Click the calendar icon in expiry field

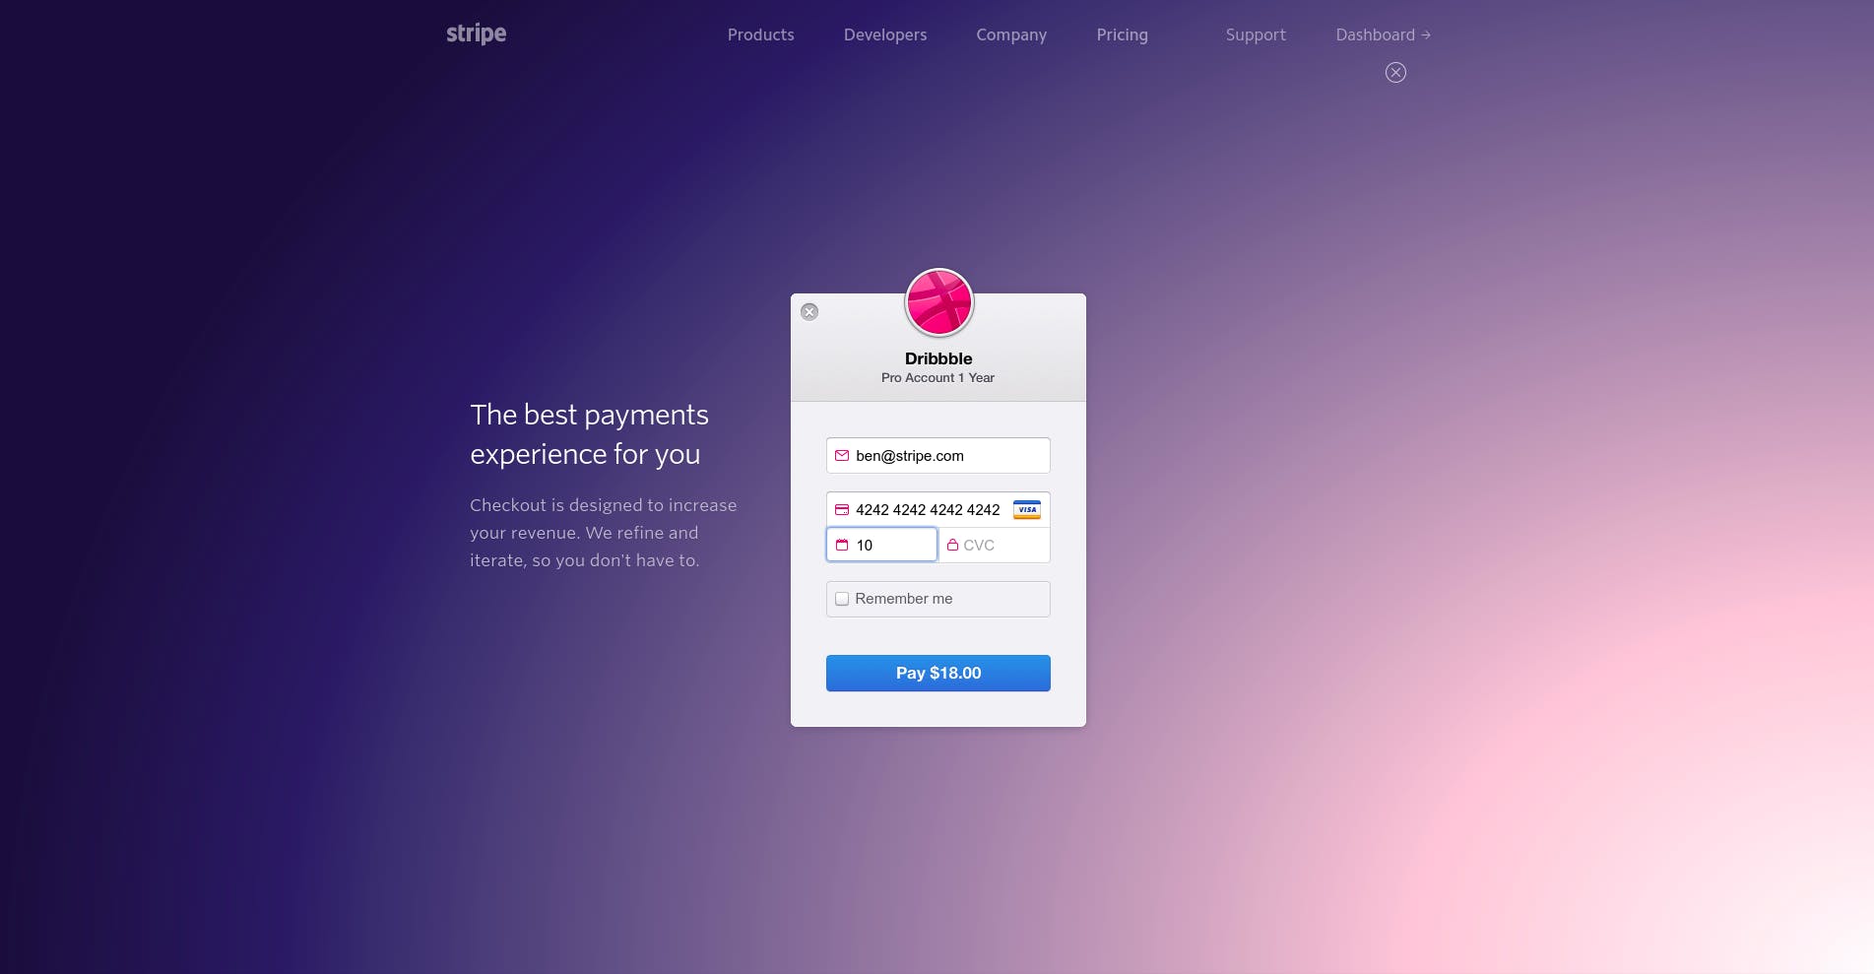(x=842, y=545)
